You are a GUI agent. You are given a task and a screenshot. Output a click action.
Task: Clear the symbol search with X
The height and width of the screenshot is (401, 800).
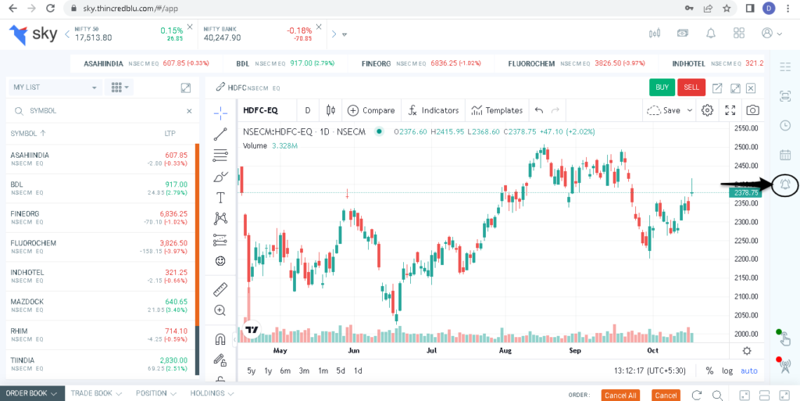point(189,111)
